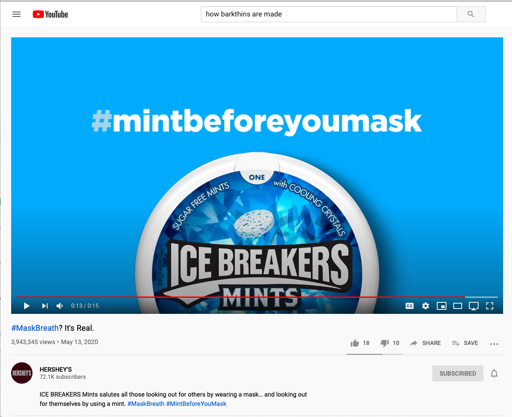Screen dimensions: 512x417
Task: Open AirPlay casting options
Action: [x=473, y=306]
